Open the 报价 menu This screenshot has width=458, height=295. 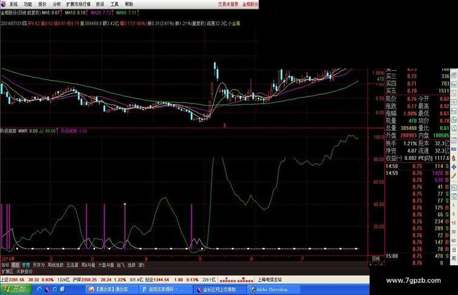42,4
